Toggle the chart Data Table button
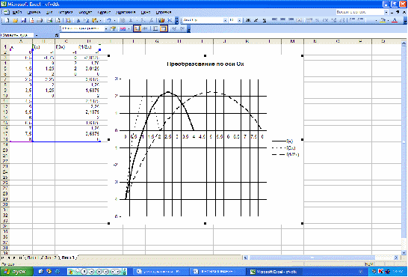 (145, 29)
